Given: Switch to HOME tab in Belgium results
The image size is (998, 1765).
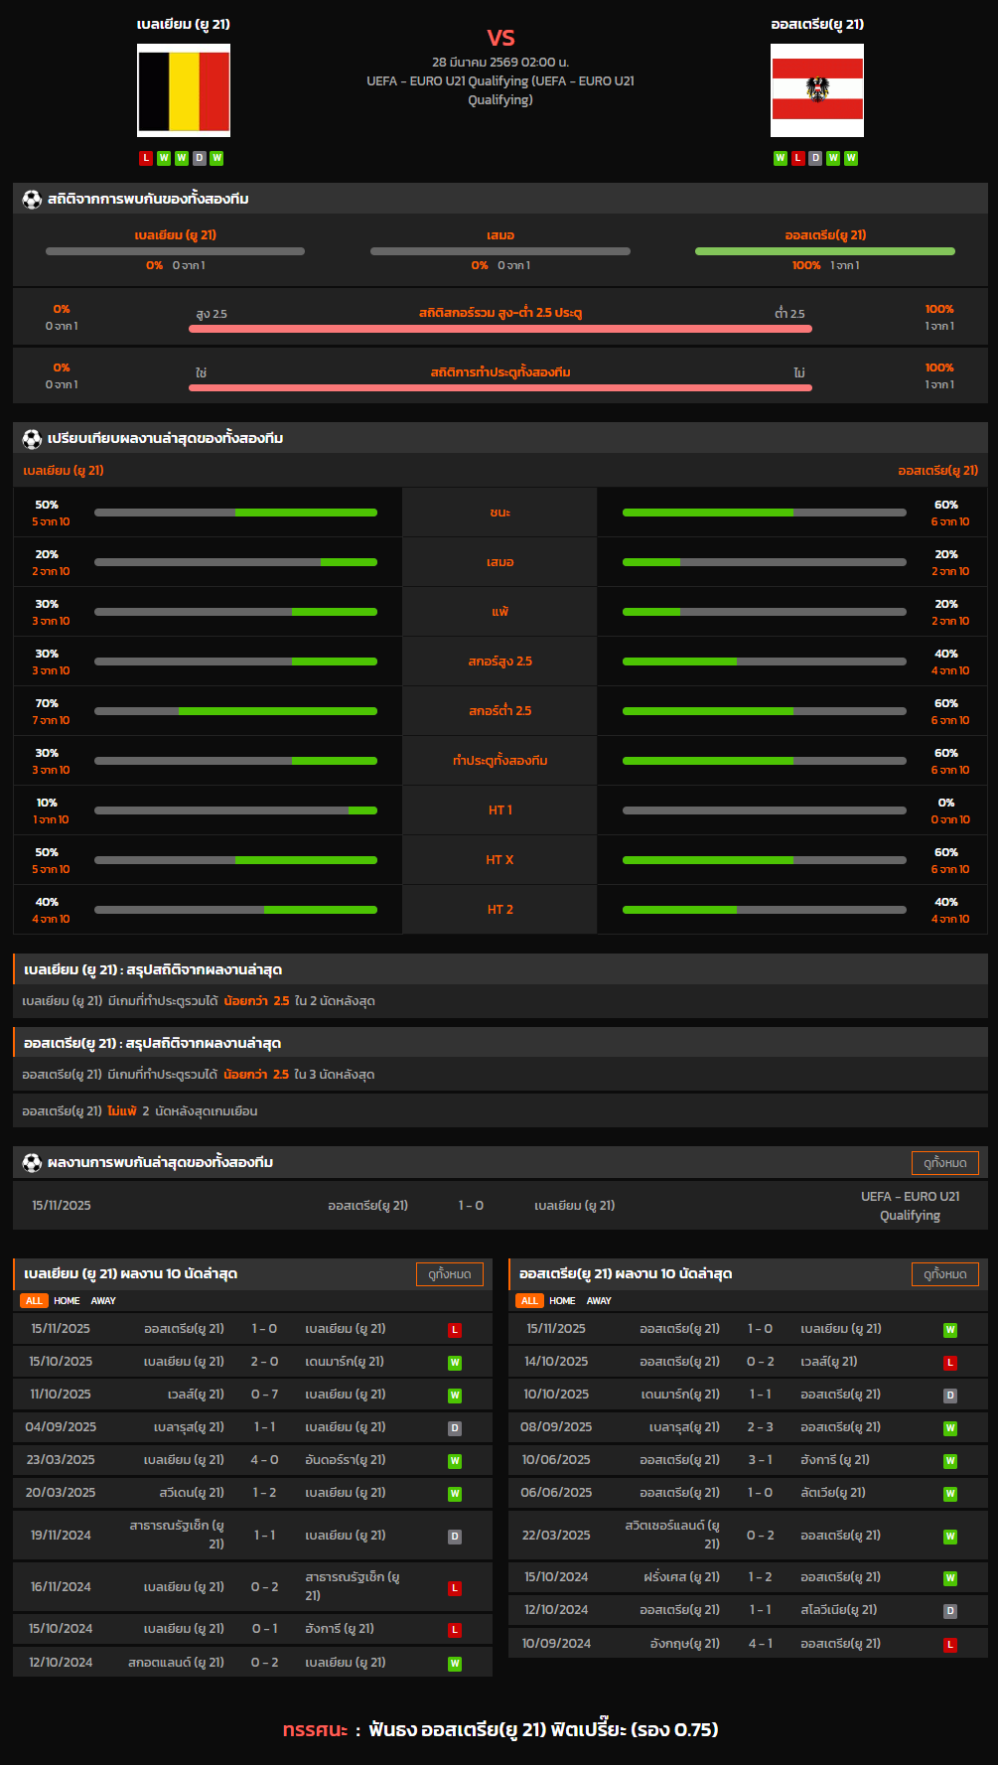Looking at the screenshot, I should (x=67, y=1301).
